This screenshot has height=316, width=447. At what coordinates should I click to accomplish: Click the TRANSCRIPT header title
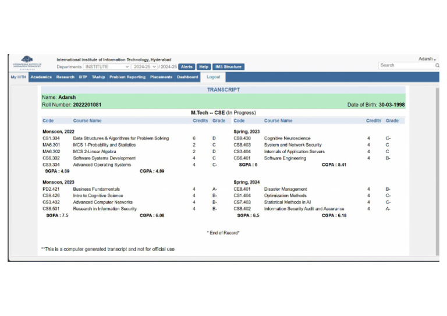(x=223, y=90)
